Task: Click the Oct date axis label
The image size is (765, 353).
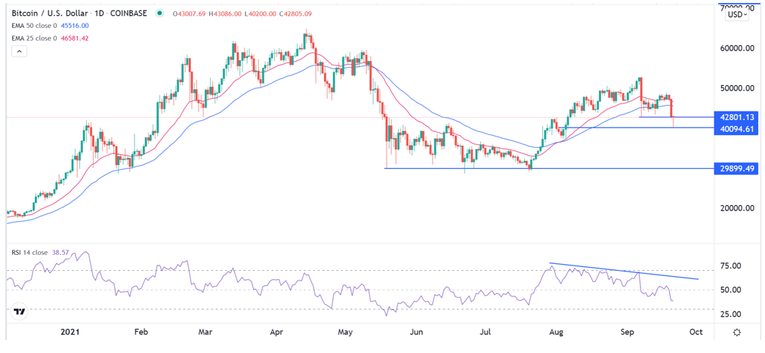Action: [696, 333]
